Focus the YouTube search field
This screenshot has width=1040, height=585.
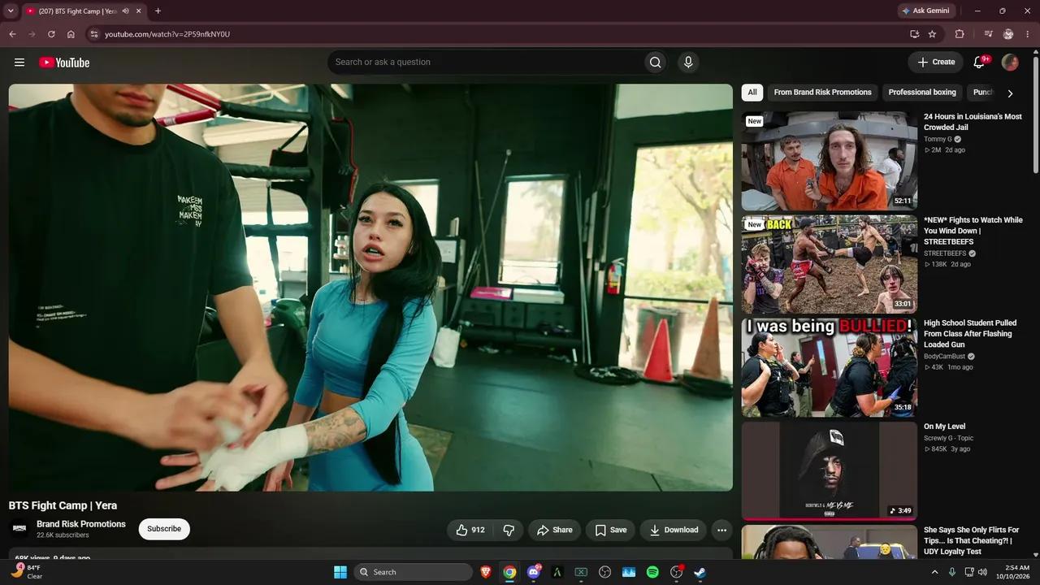pos(486,63)
